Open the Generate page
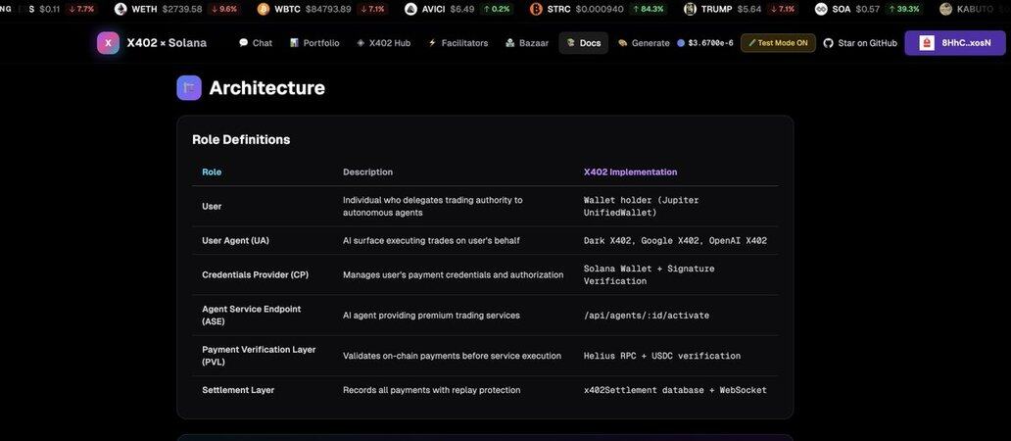 pyautogui.click(x=644, y=43)
